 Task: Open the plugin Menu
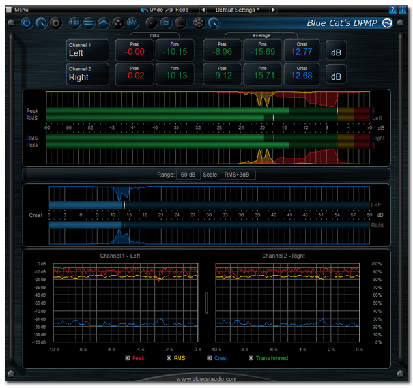tap(17, 10)
